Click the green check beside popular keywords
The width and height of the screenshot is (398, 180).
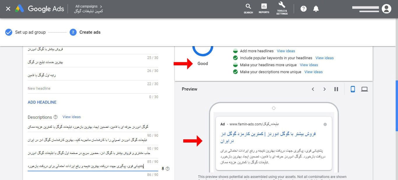(235, 58)
